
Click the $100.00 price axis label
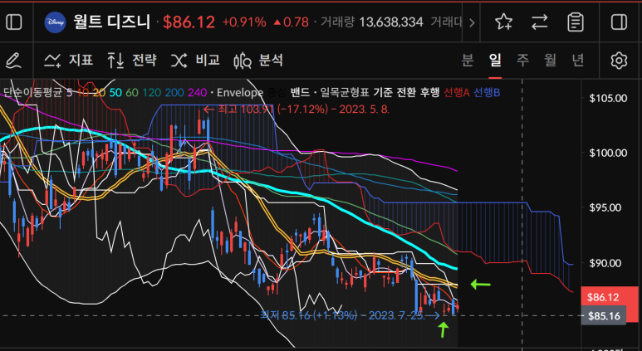coord(608,153)
